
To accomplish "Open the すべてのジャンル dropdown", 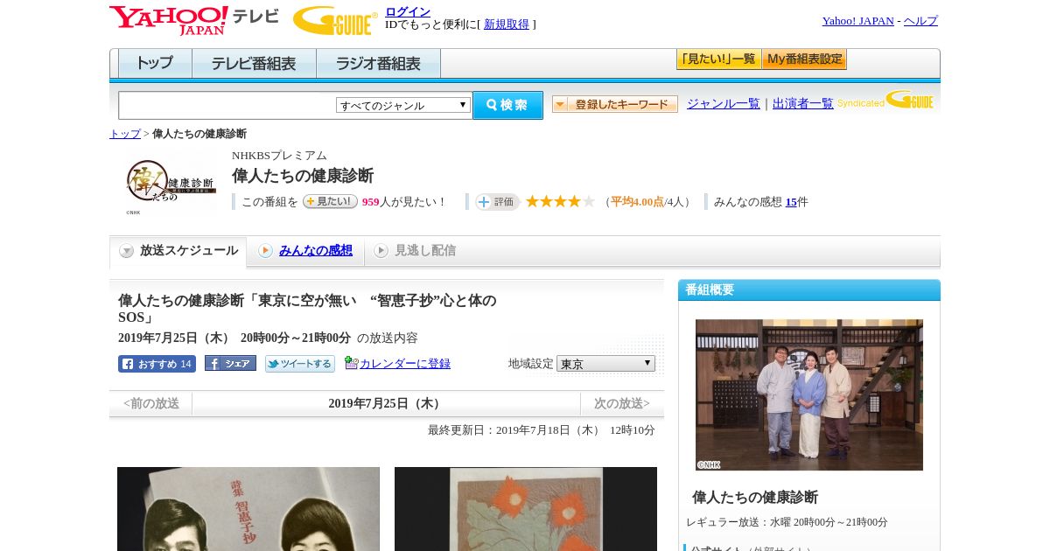I will (403, 105).
